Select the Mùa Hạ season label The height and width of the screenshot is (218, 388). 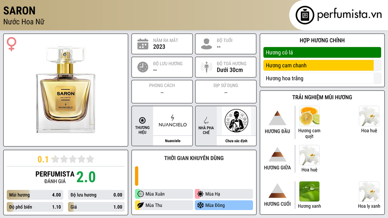224,194
